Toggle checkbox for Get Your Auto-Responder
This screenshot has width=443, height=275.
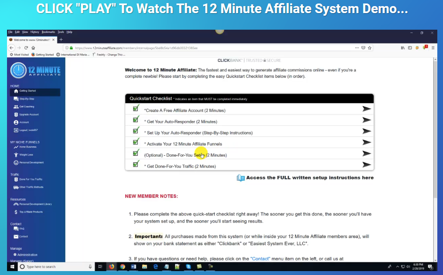click(x=136, y=120)
